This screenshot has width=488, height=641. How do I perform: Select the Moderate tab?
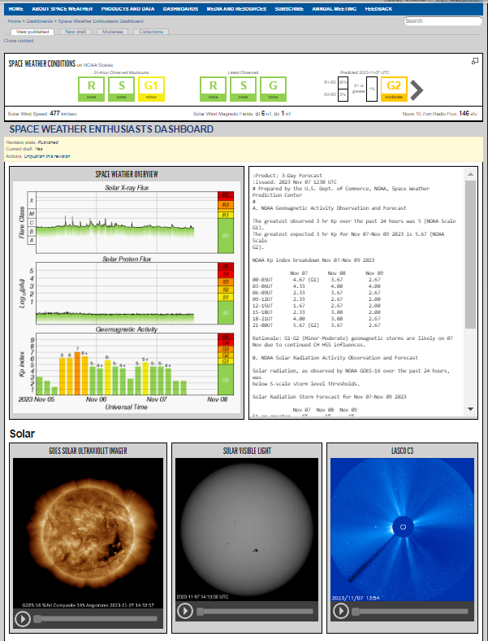click(x=113, y=32)
